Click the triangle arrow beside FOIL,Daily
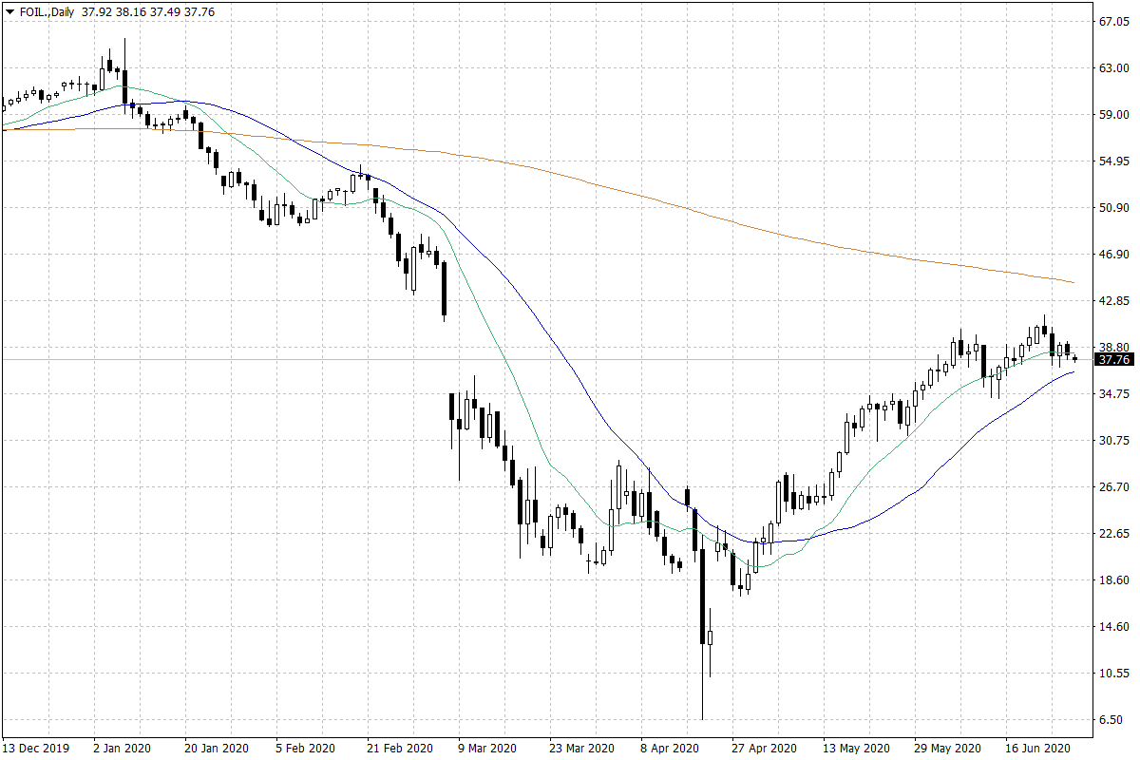This screenshot has width=1140, height=760. point(9,13)
